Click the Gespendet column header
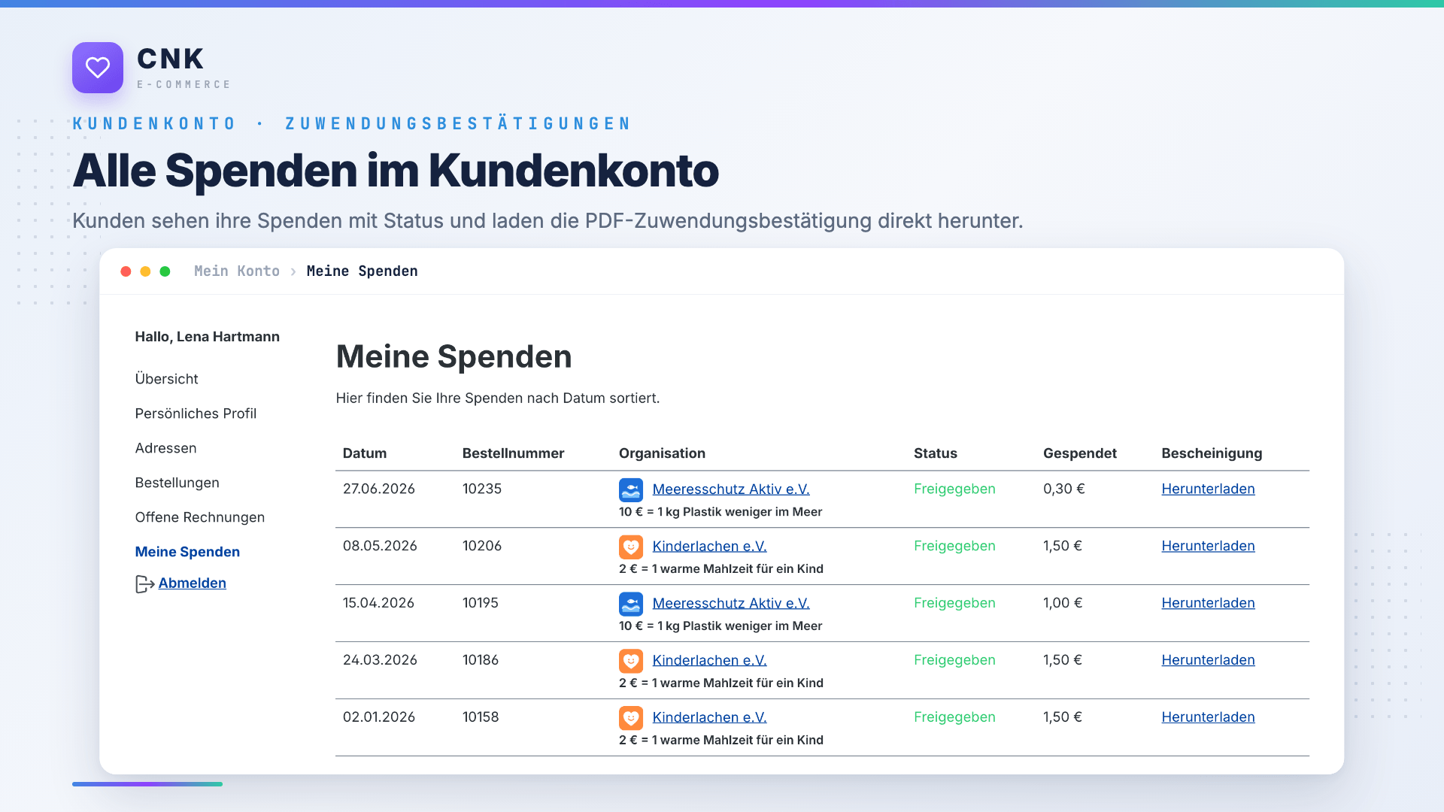This screenshot has width=1444, height=812. (x=1080, y=453)
